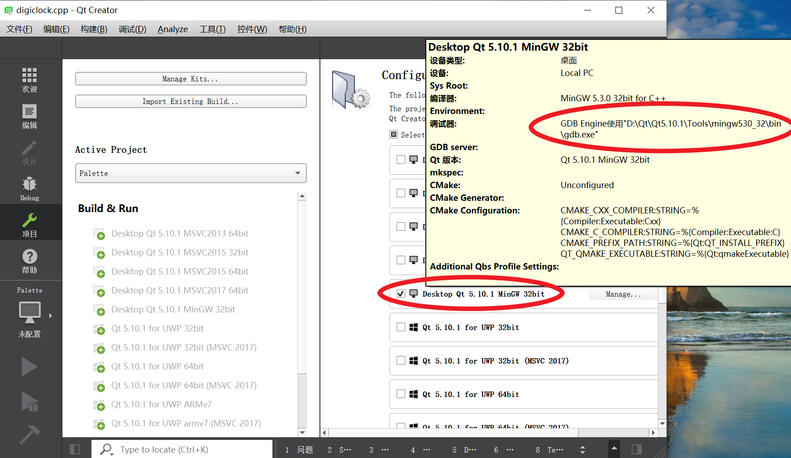Image resolution: width=791 pixels, height=458 pixels.
Task: Click Manage... for the MinGW 32bit kit
Action: point(623,294)
